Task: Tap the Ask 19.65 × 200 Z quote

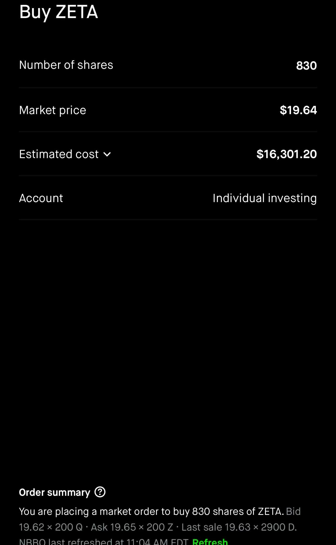Action: [132, 527]
